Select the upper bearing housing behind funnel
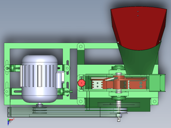Viewport: 171px width, 128px height. (118, 68)
